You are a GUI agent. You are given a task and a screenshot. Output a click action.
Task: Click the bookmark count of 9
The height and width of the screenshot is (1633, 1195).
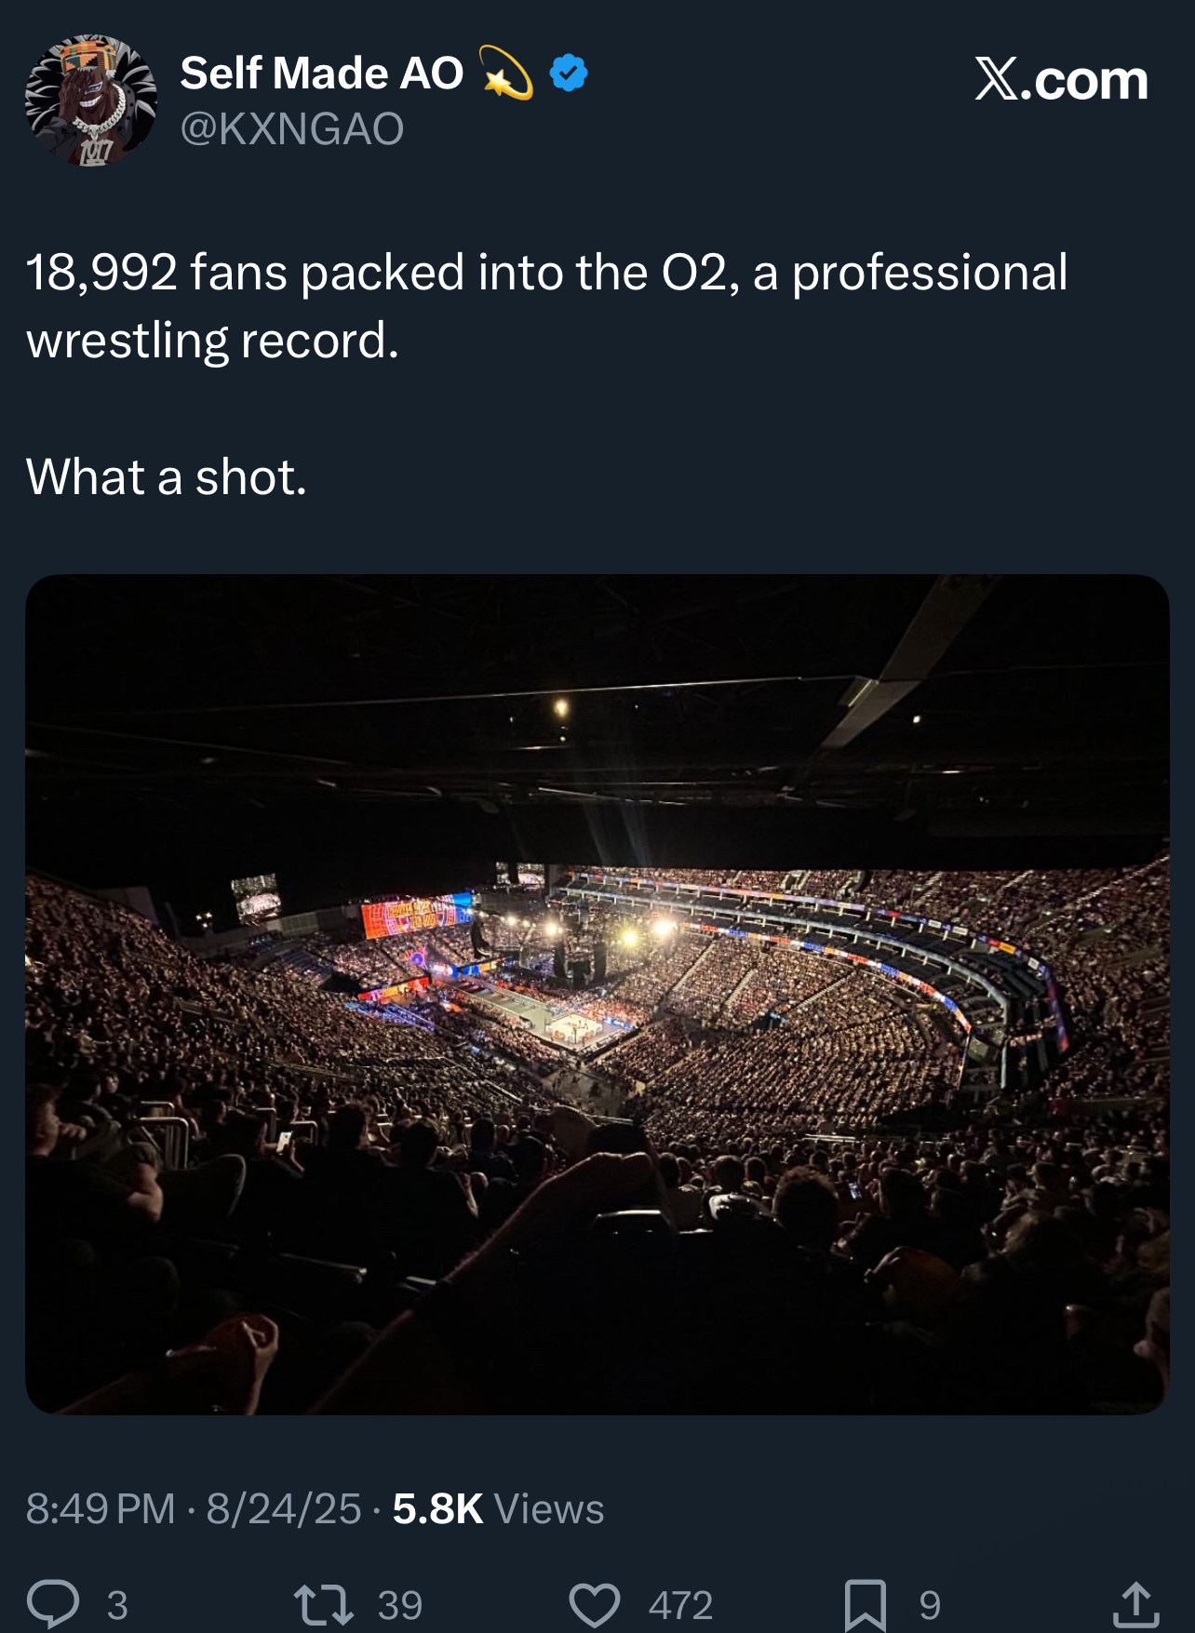[930, 1605]
